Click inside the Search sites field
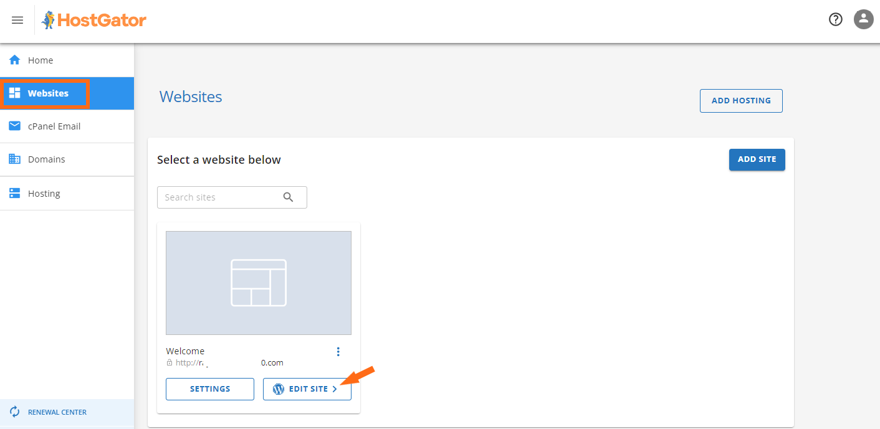 [218, 197]
